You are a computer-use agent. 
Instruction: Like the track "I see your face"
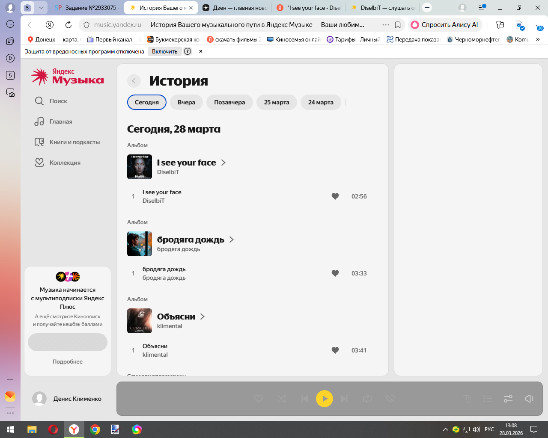click(x=335, y=196)
